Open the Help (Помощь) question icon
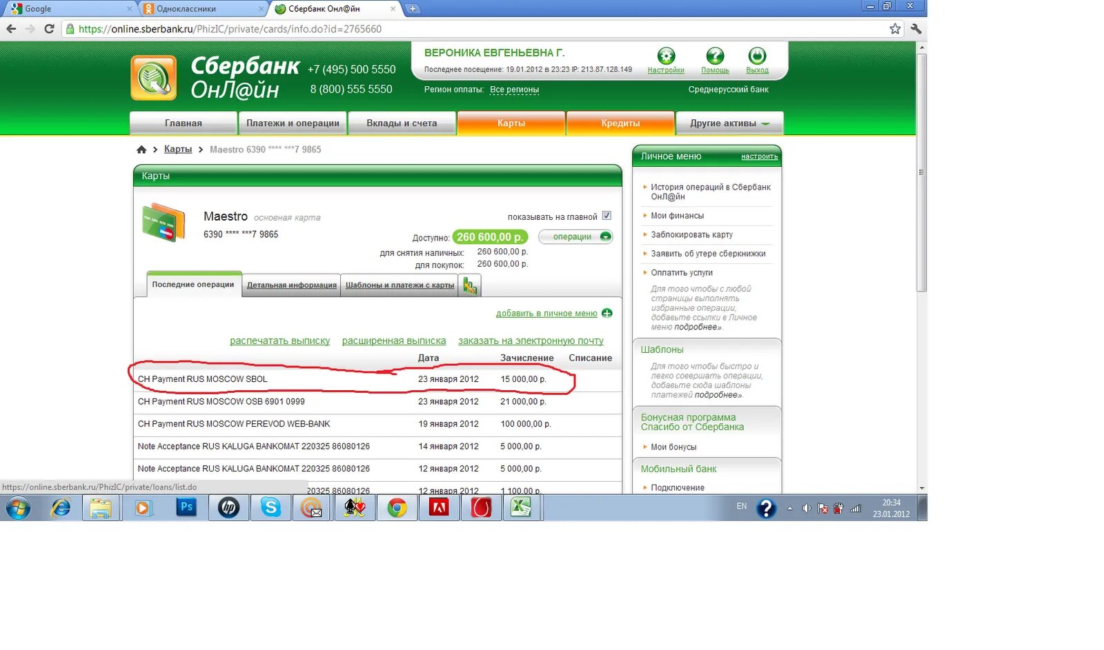Viewport: 1104px width, 650px height. pos(715,56)
